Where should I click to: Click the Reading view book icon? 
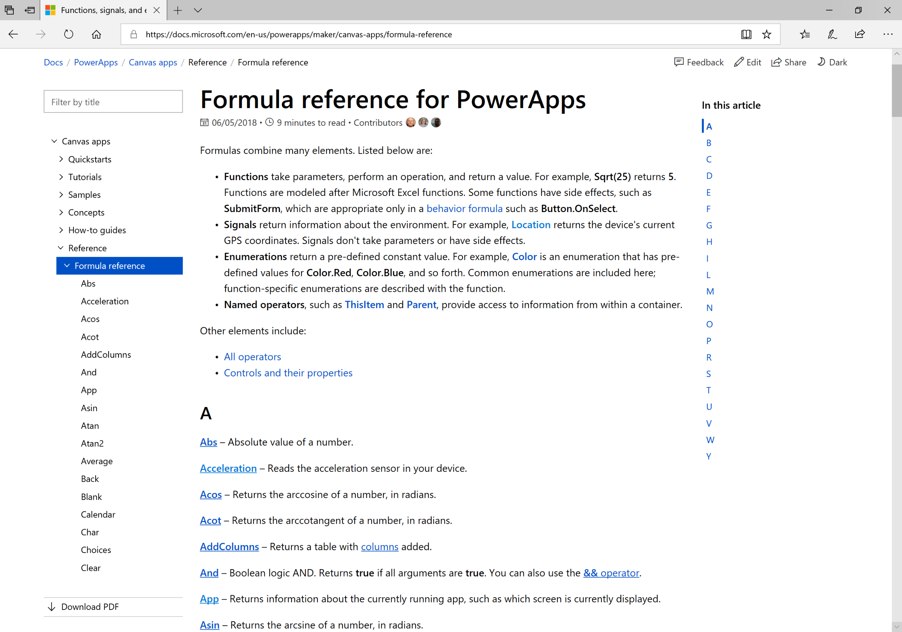[x=746, y=34]
